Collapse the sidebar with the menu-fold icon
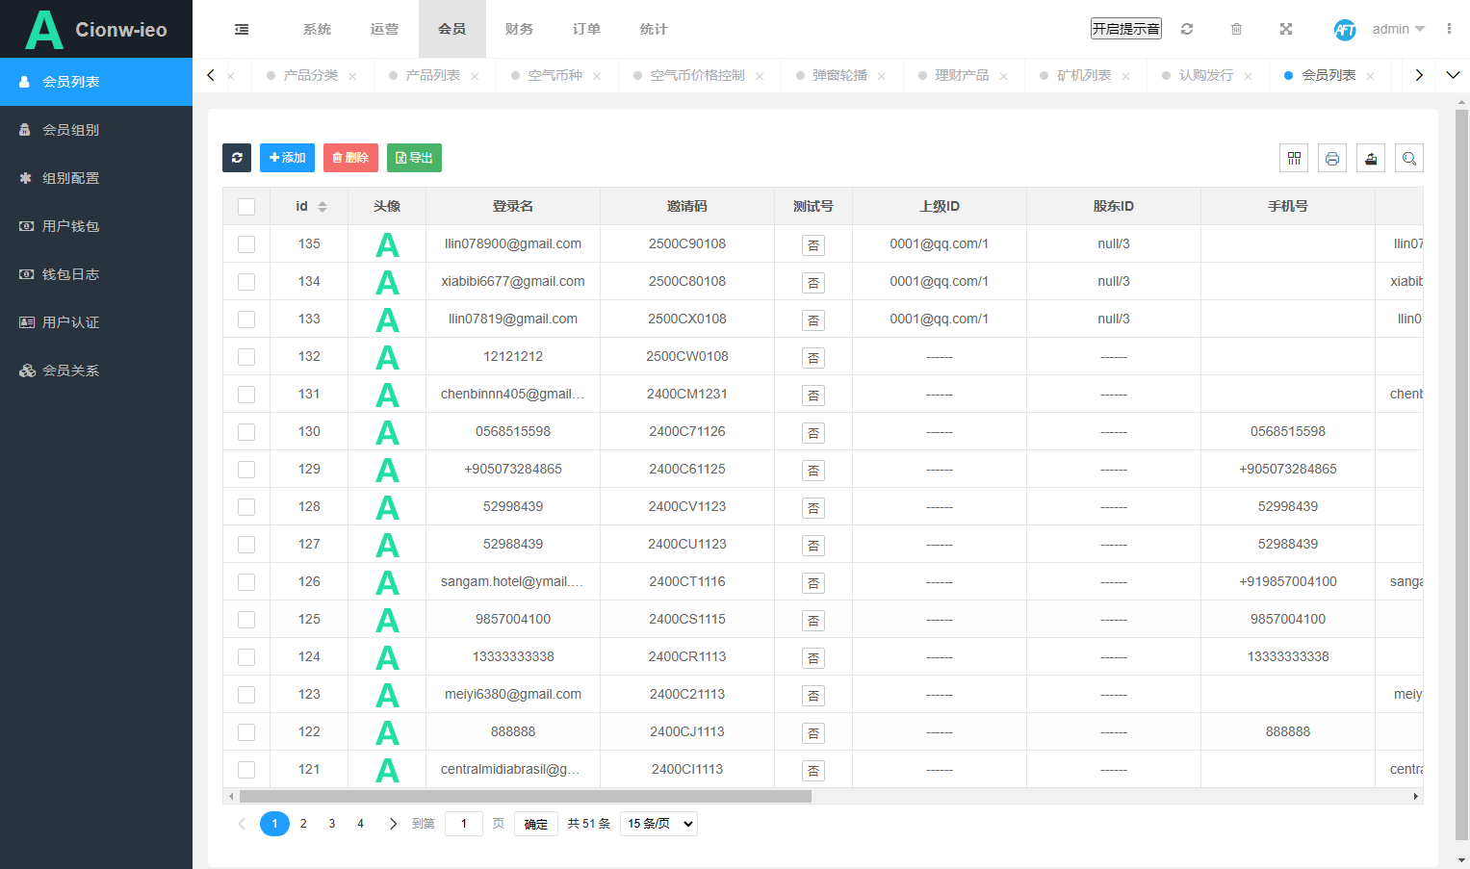 pyautogui.click(x=242, y=29)
